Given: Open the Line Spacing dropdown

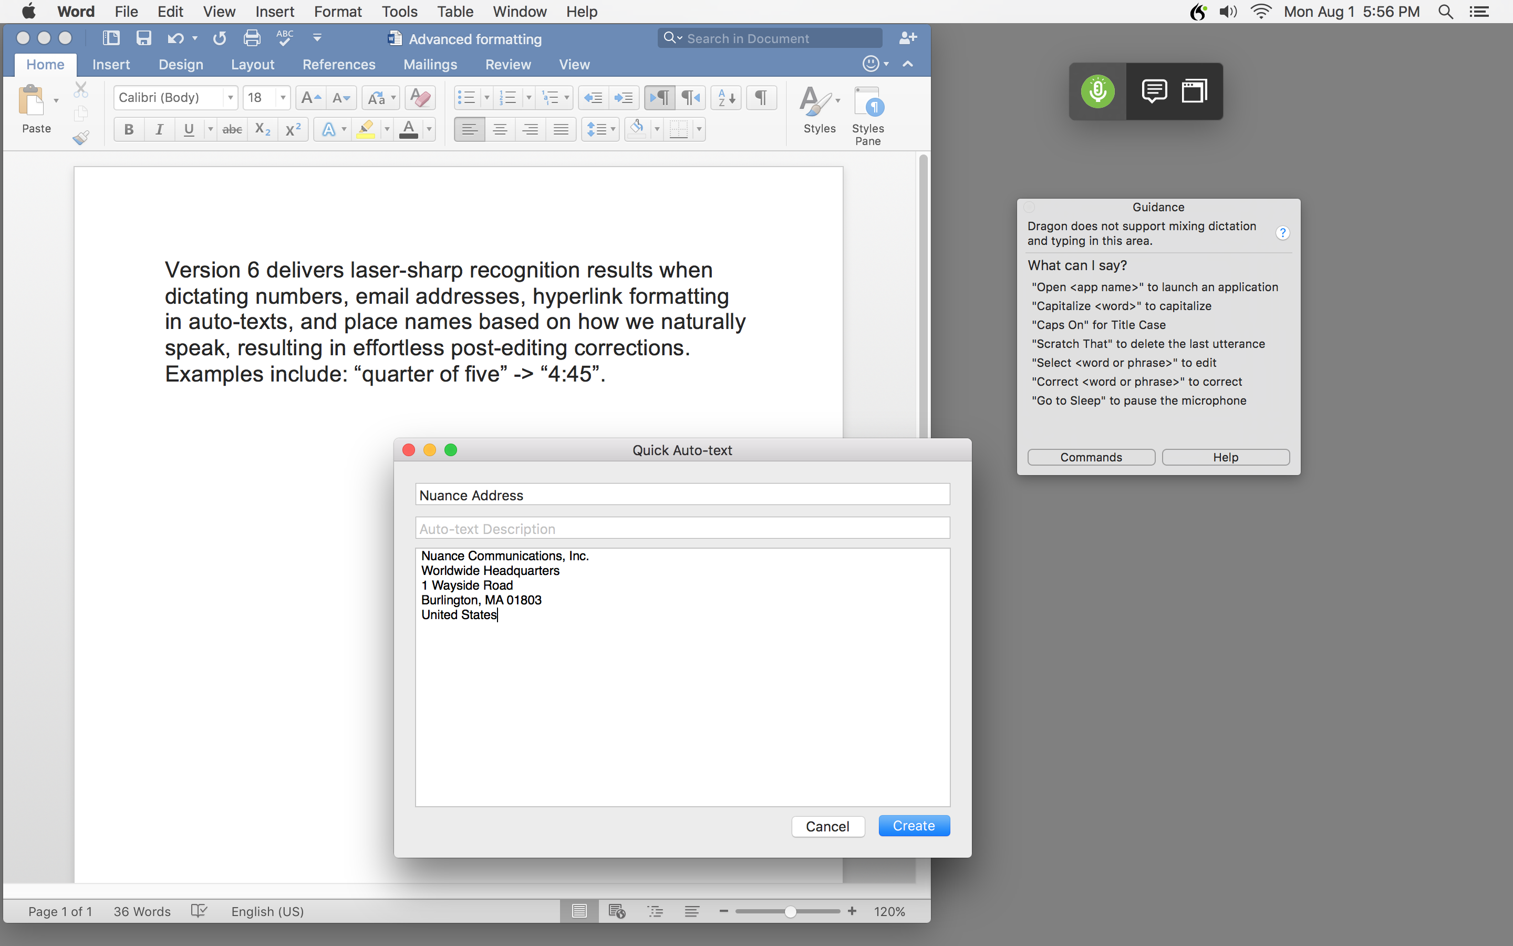Looking at the screenshot, I should tap(600, 129).
